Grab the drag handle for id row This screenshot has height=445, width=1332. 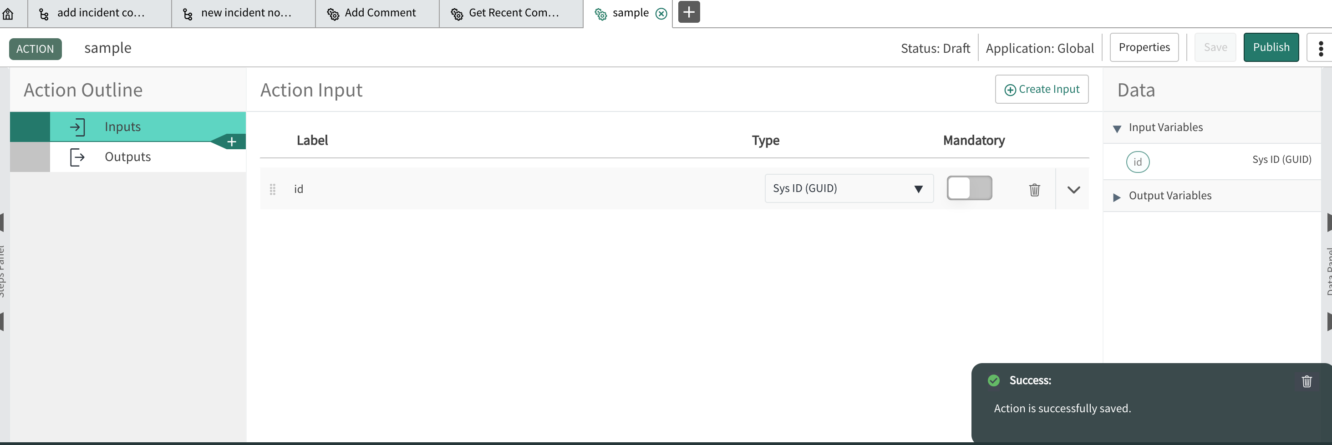pos(273,189)
